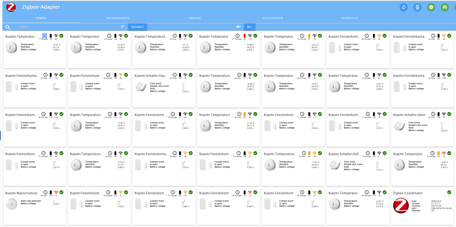Click the green pairing icon in header
Screen dimensions: 456x227
click(x=445, y=7)
